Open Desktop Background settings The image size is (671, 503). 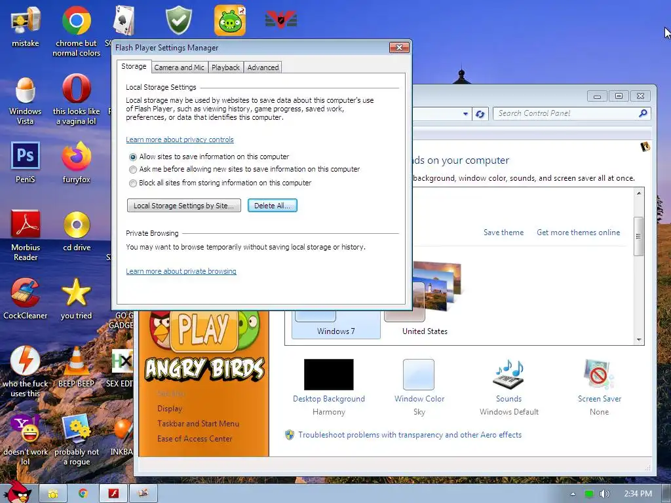329,374
